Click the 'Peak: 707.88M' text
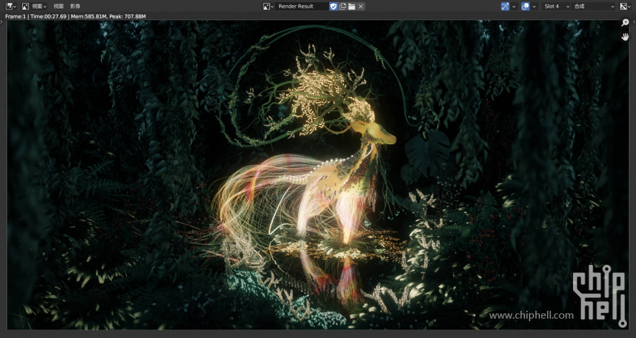 (x=127, y=17)
